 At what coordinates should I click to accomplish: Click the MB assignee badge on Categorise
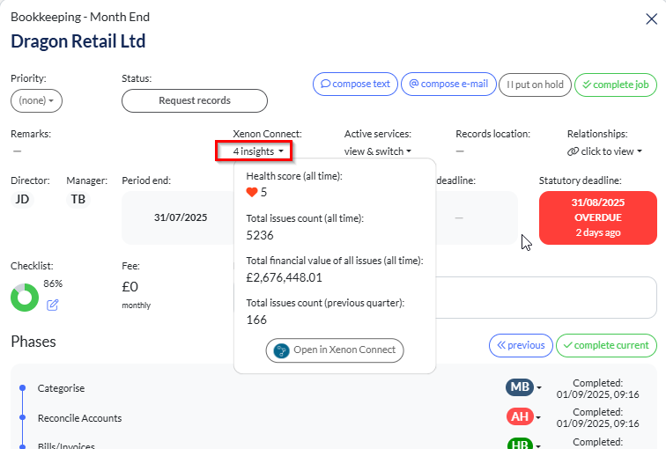pyautogui.click(x=519, y=388)
